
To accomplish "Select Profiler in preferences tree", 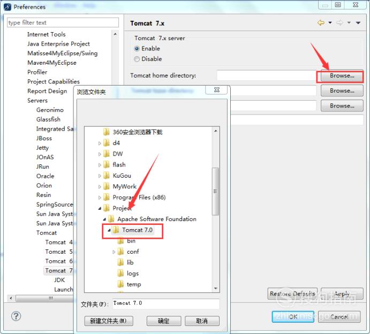I will (x=37, y=72).
